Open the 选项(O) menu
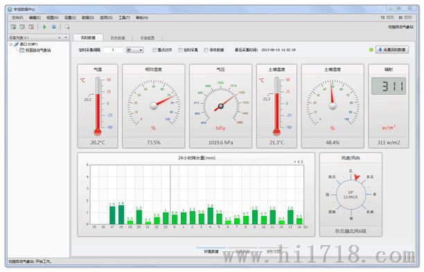 [x=106, y=17]
